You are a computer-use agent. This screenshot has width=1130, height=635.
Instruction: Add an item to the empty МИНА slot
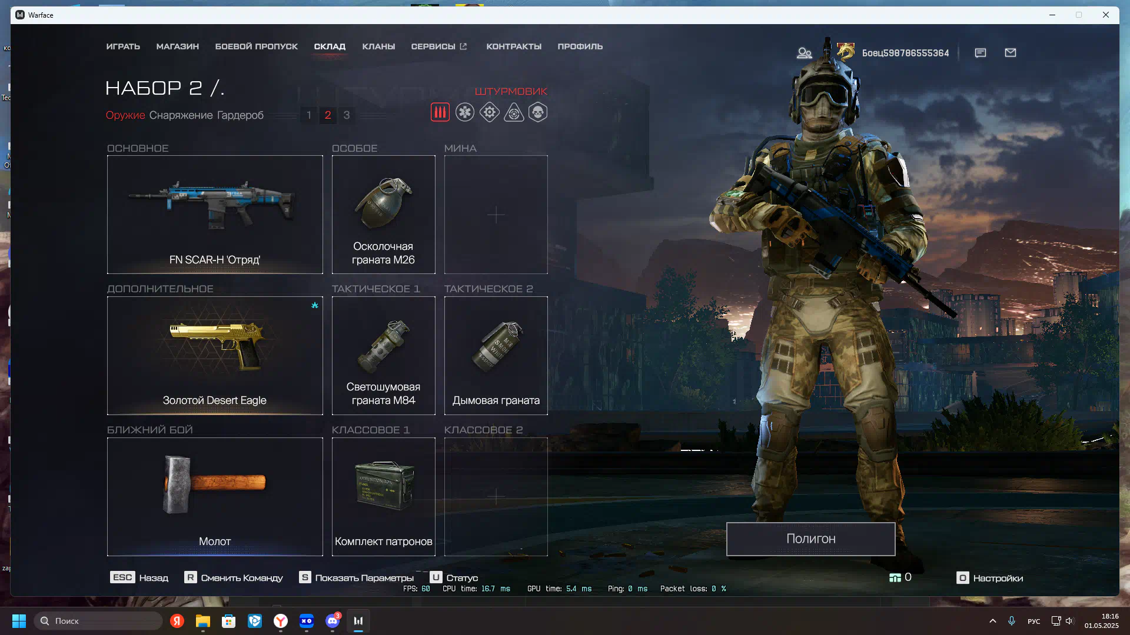coord(496,215)
